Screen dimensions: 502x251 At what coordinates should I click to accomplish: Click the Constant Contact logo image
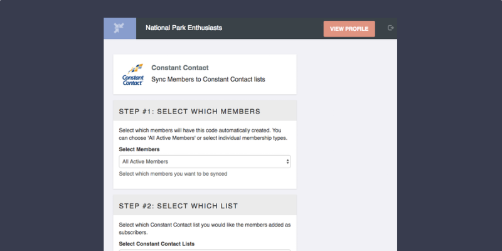(133, 74)
